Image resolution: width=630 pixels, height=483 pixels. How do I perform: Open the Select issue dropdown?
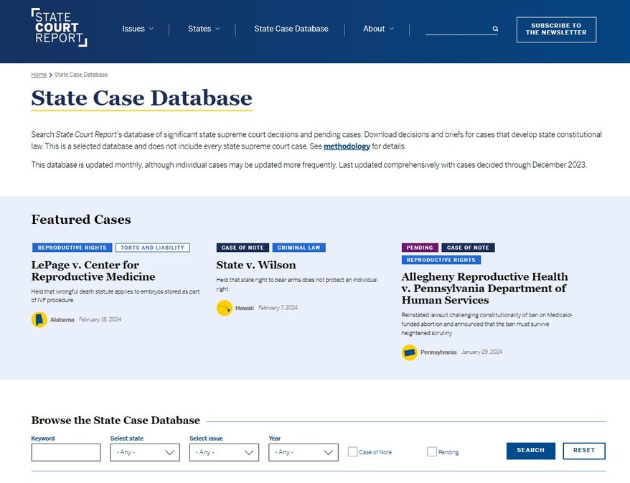point(224,452)
